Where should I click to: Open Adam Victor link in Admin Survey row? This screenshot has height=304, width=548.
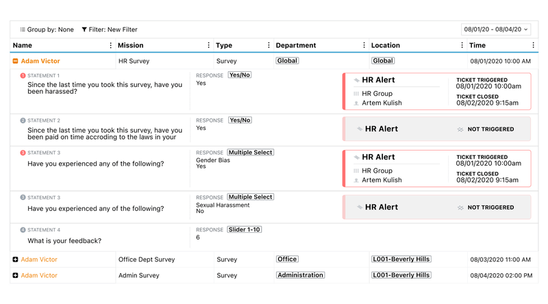click(x=39, y=275)
